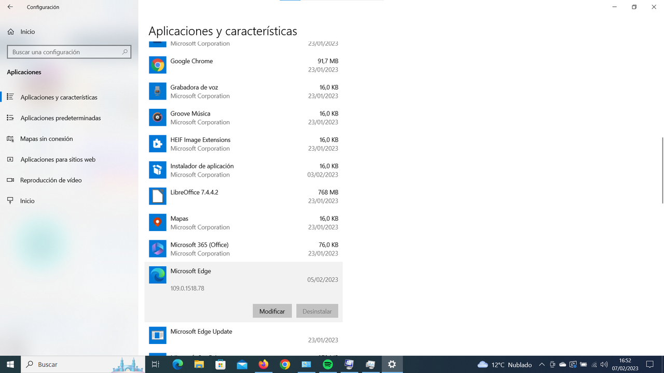
Task: Open Spotify from taskbar
Action: (x=327, y=364)
